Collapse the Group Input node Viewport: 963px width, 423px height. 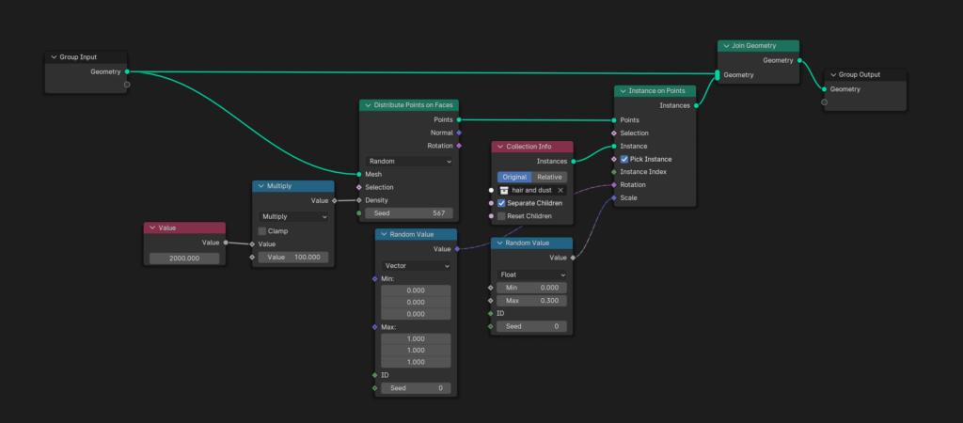tap(54, 57)
